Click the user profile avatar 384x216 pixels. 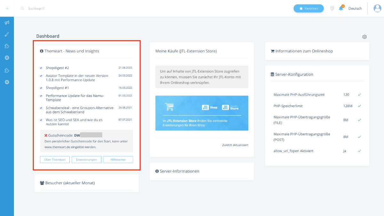(x=378, y=8)
